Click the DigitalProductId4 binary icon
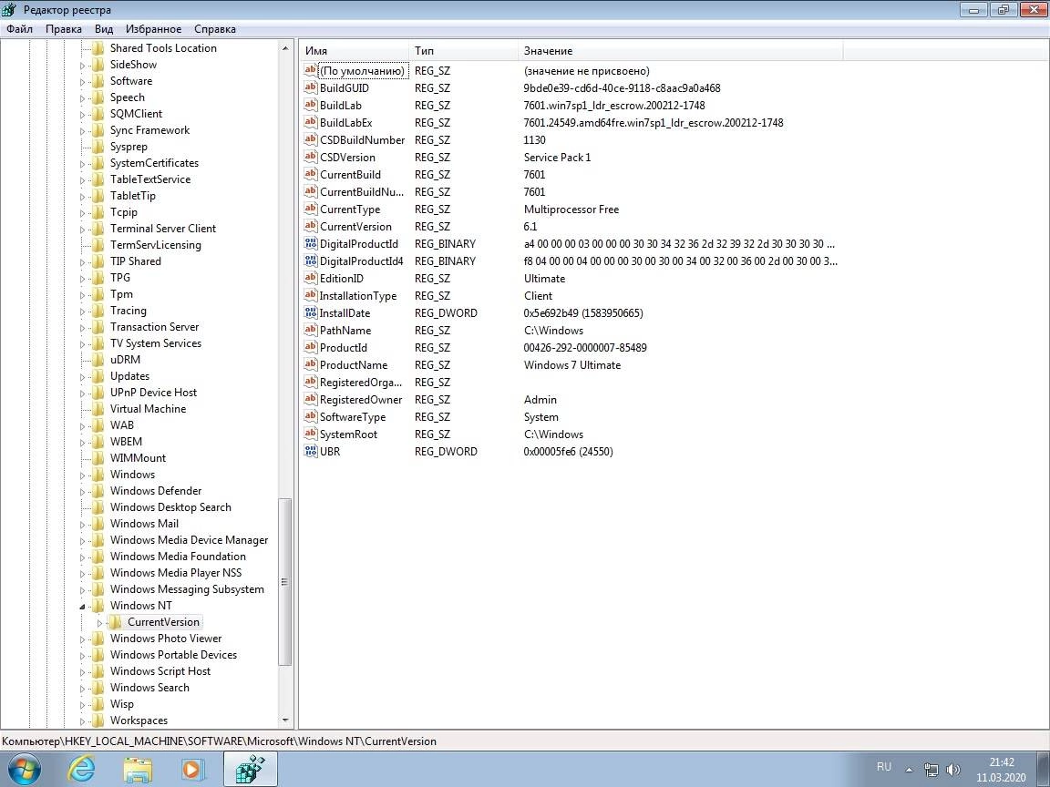Image resolution: width=1050 pixels, height=787 pixels. pyautogui.click(x=310, y=261)
